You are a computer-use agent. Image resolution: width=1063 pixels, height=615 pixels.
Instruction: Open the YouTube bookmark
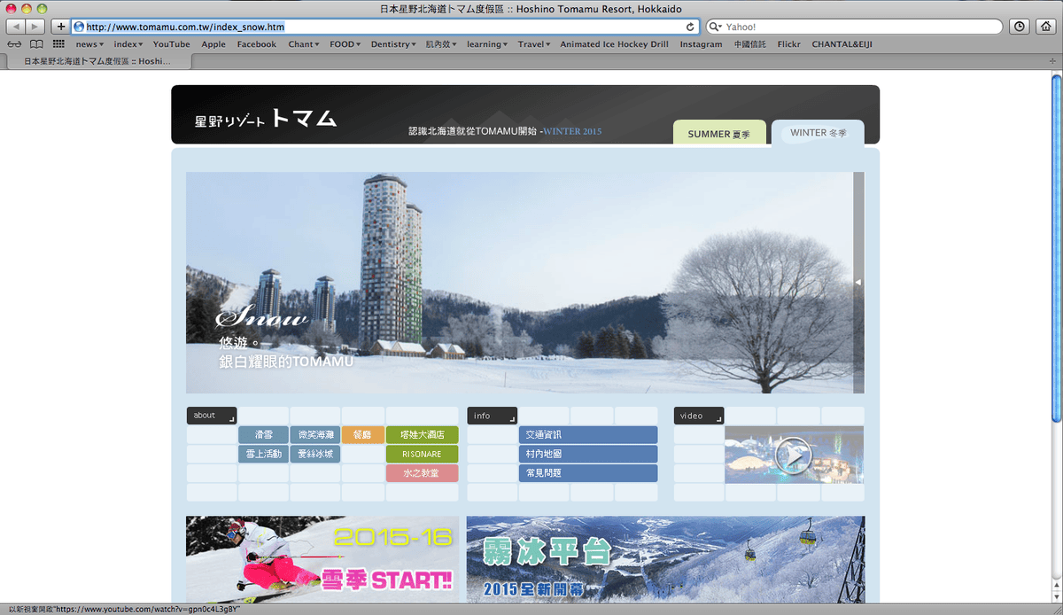171,43
